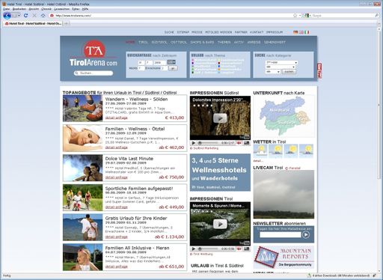Mute the Dolomites impression video
The width and height of the screenshot is (383, 280).
[239, 143]
